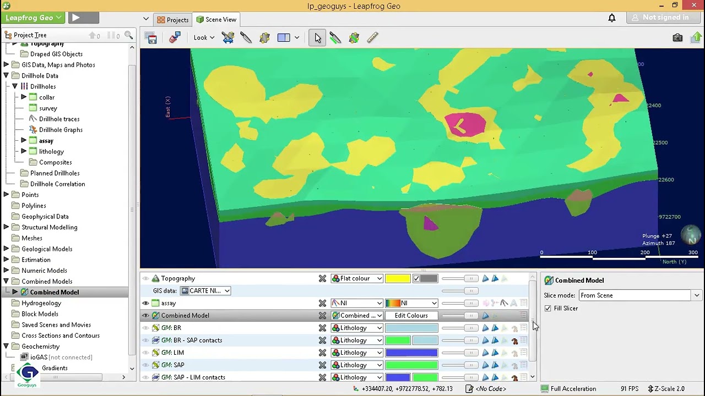The image size is (705, 396).
Task: Remove GM: LIM from the scene list
Action: coord(322,353)
